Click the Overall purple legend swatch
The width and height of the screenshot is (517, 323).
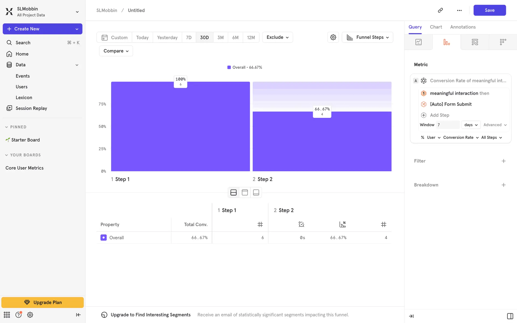pyautogui.click(x=229, y=67)
